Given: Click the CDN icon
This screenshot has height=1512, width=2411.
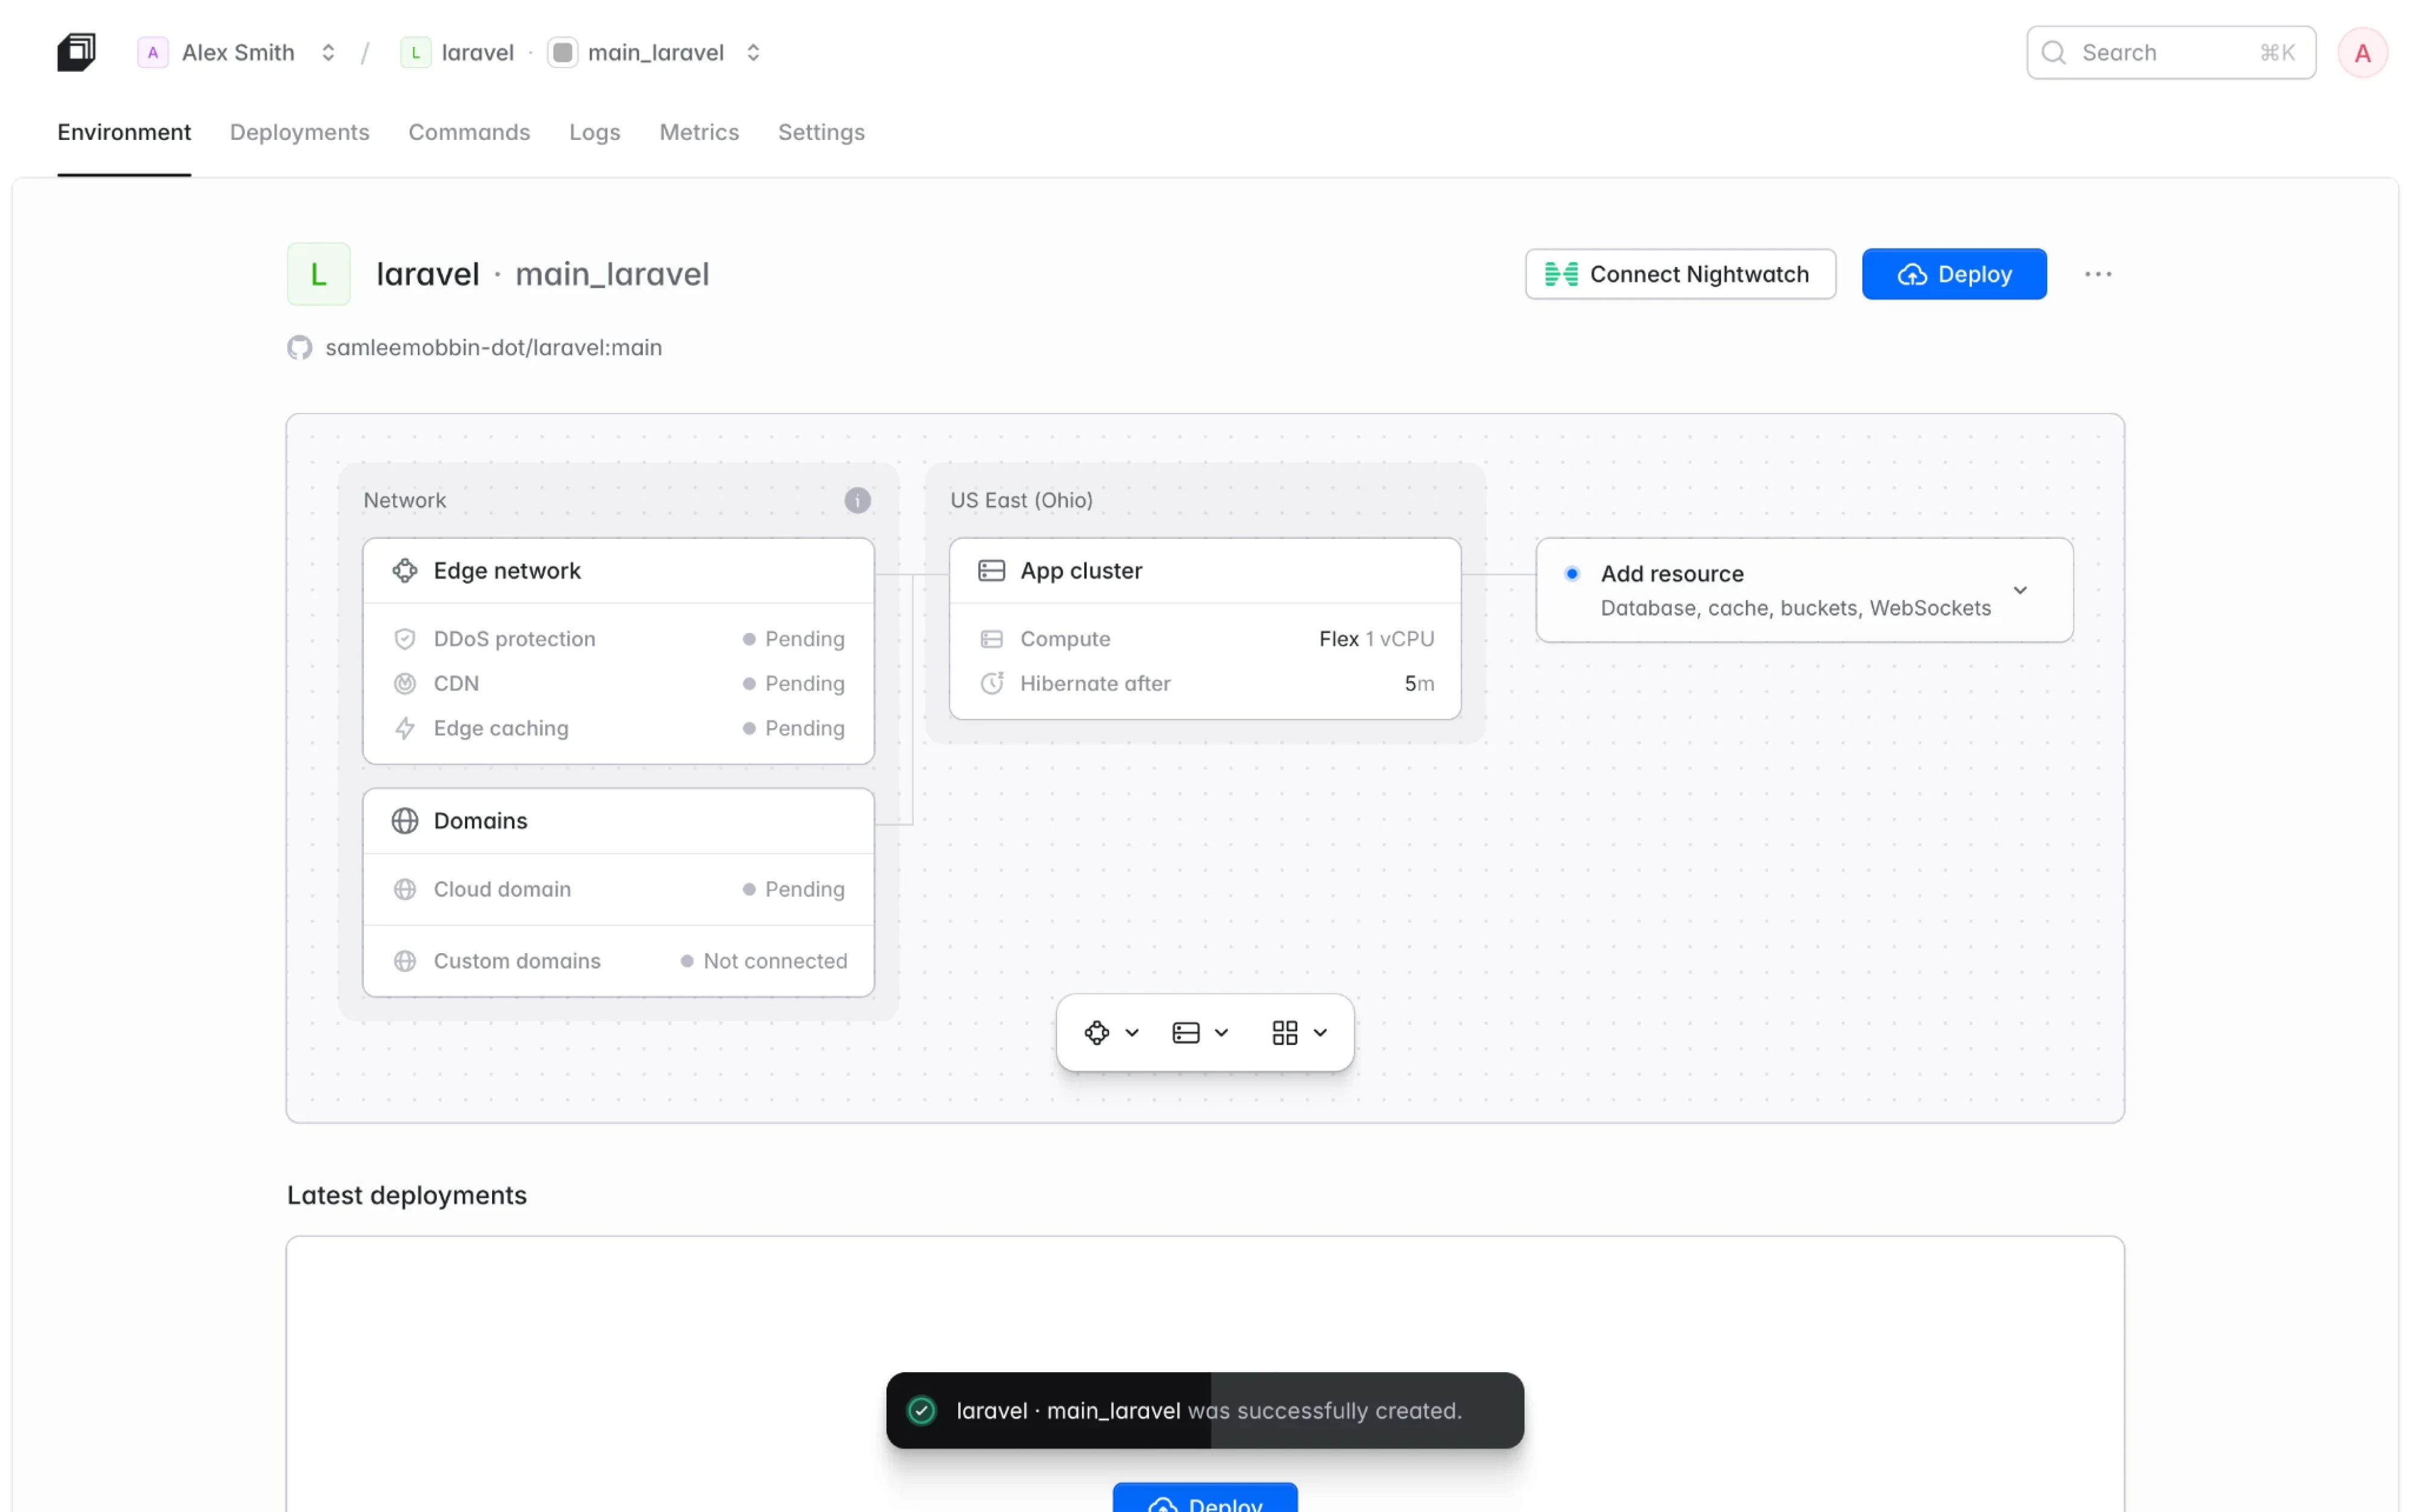Looking at the screenshot, I should [x=404, y=684].
